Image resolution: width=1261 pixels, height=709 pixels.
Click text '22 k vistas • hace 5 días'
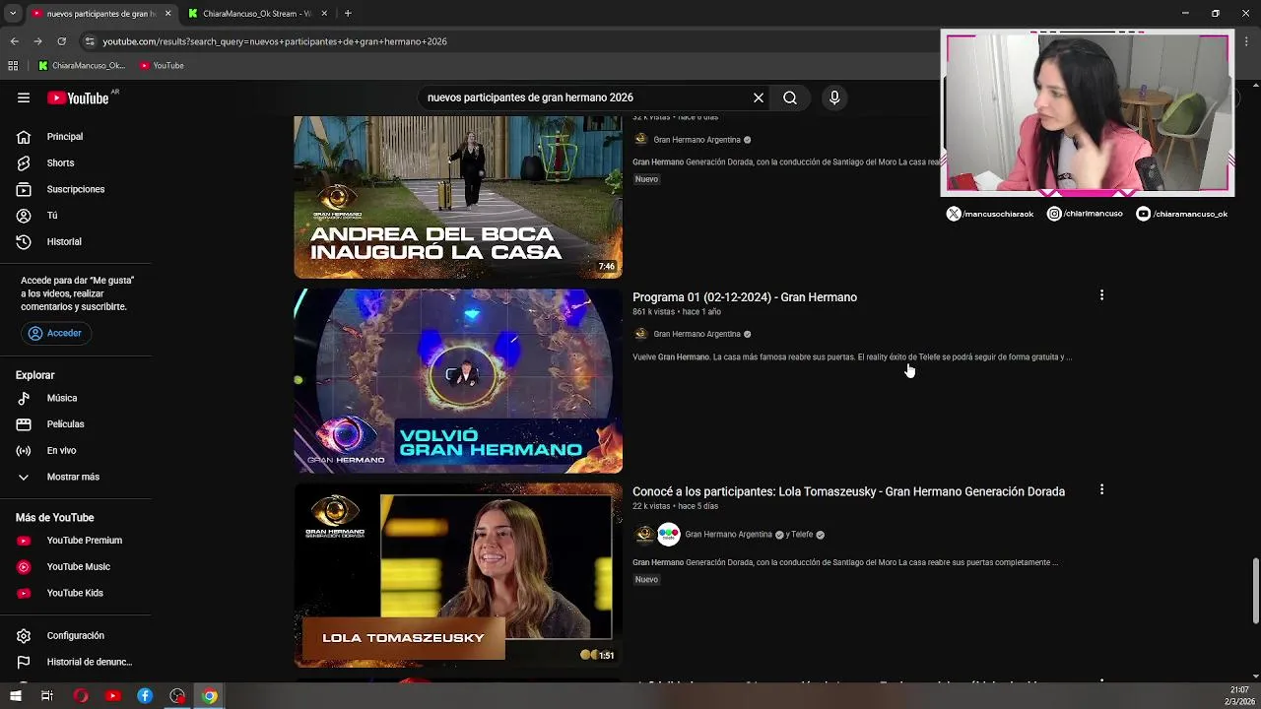coord(675,506)
